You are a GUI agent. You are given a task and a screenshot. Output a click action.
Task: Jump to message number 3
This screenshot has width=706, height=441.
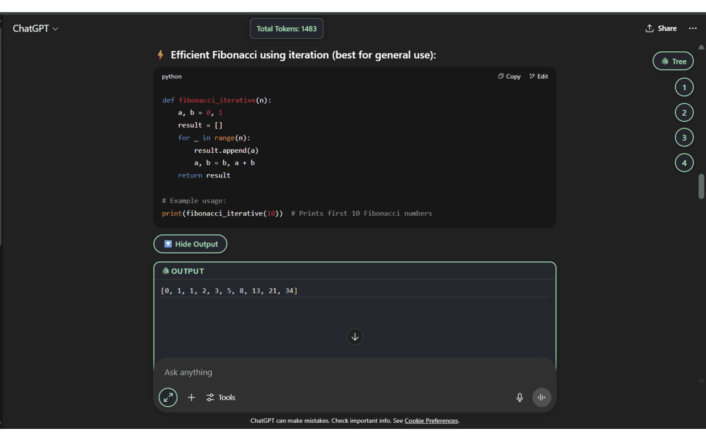pos(684,138)
